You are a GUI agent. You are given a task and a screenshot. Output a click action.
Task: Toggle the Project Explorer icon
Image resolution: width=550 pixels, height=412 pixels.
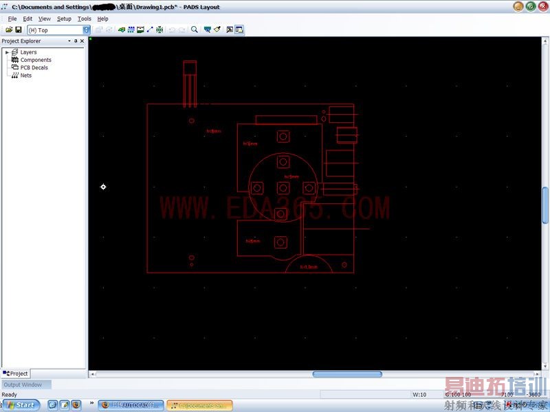[239, 30]
